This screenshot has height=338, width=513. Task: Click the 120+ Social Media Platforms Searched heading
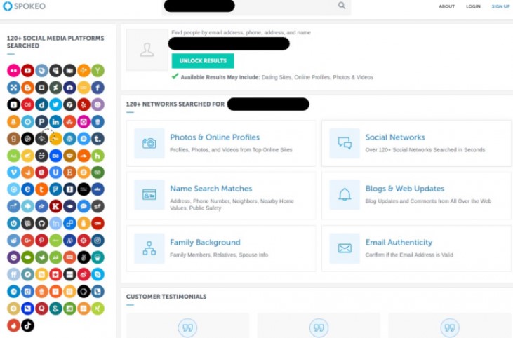tap(55, 42)
